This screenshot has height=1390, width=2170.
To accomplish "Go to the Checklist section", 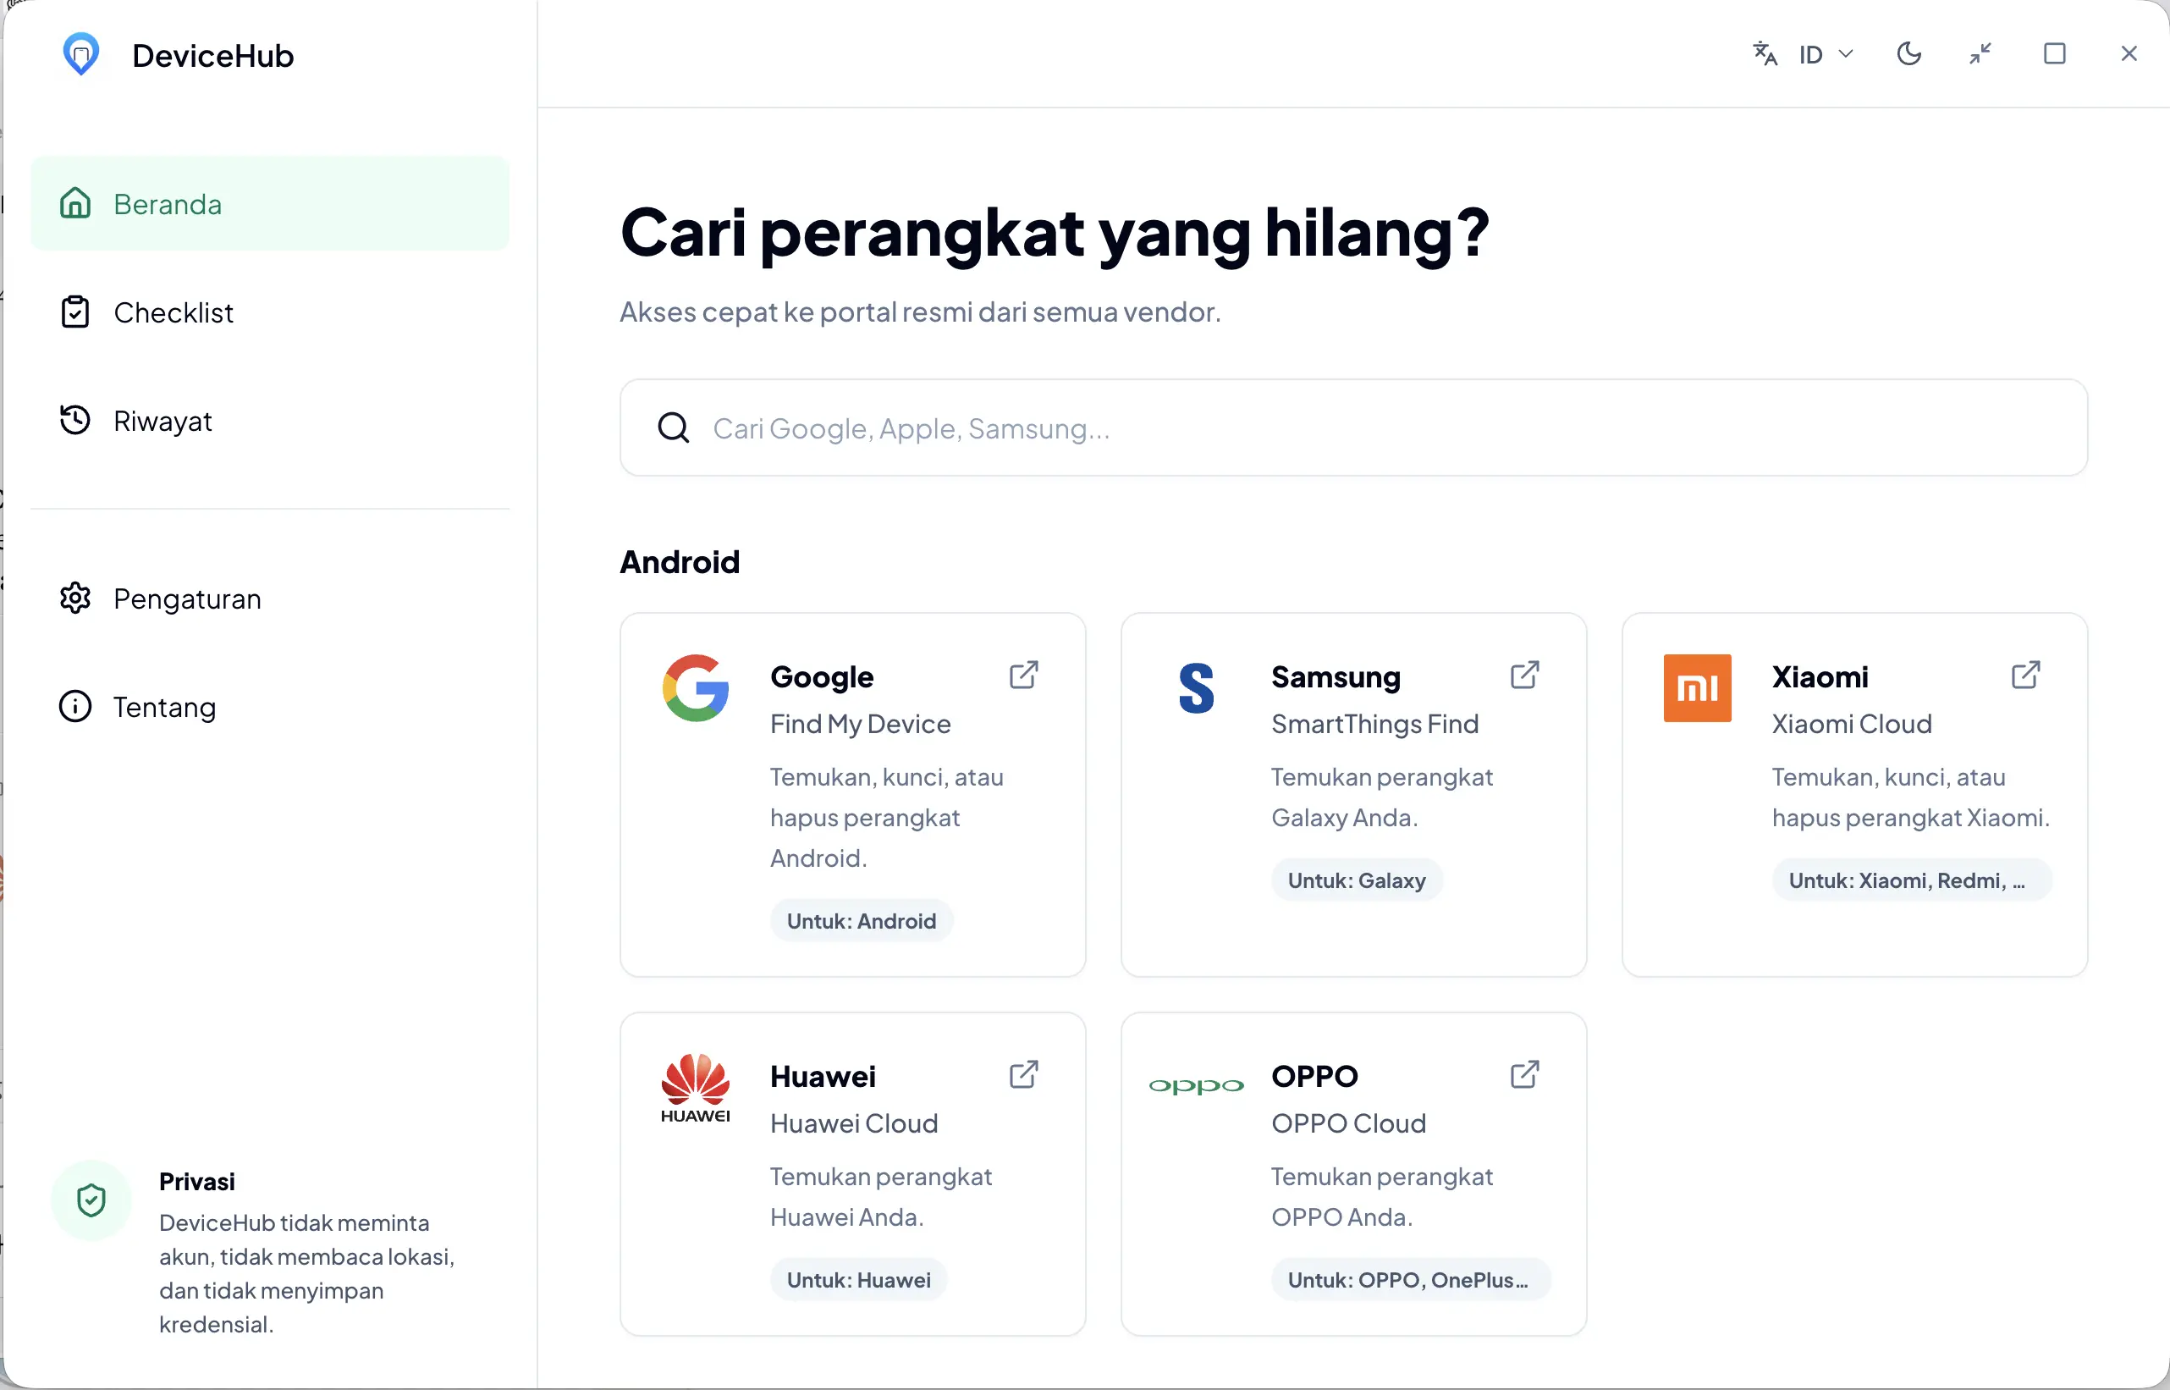I will (270, 312).
